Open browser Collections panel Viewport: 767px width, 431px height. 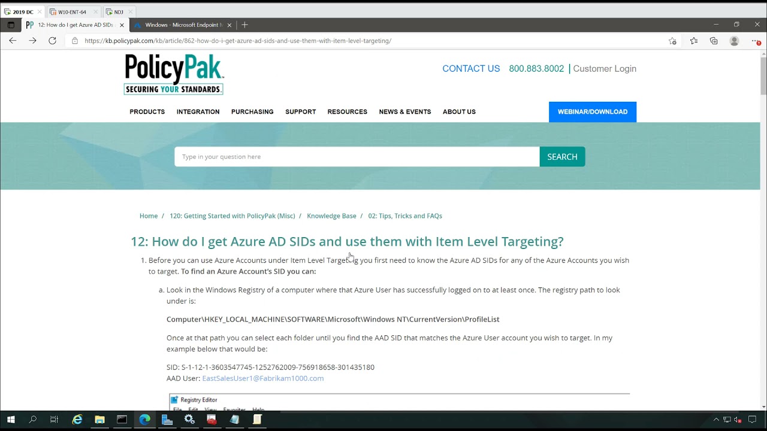tap(714, 41)
